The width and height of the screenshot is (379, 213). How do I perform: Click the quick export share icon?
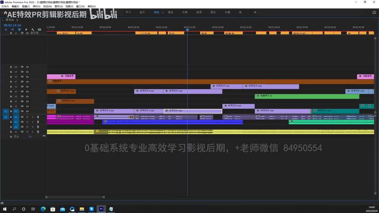click(x=374, y=12)
